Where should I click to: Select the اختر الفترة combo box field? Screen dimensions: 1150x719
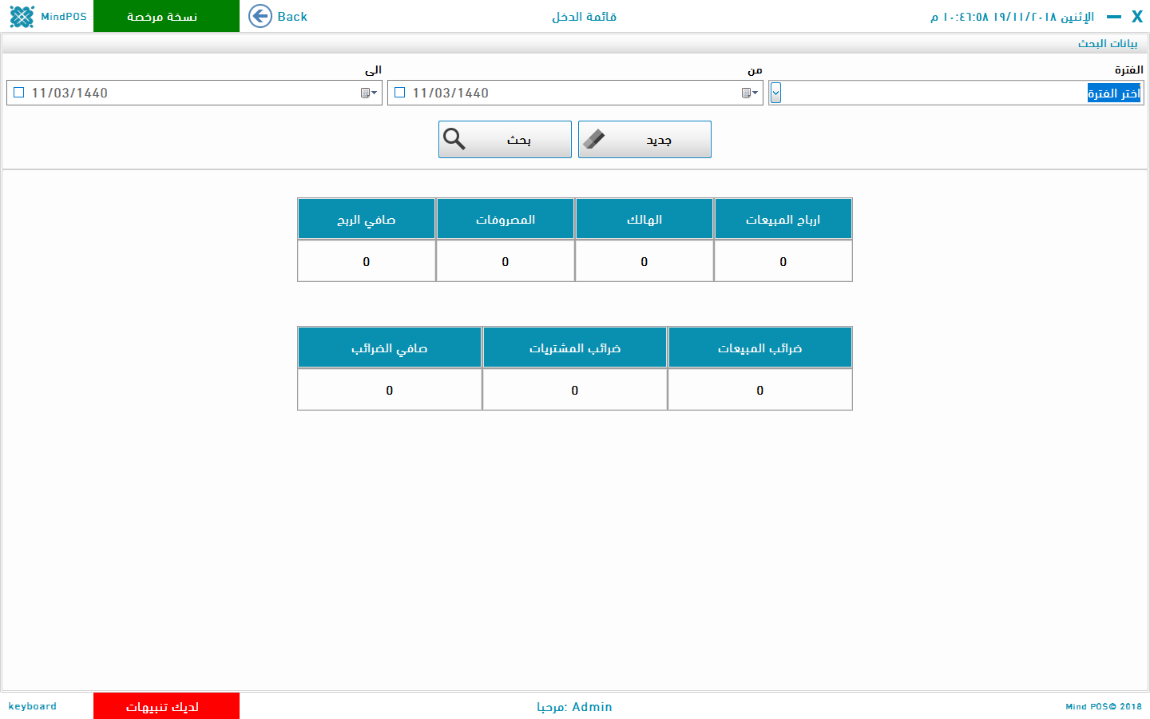[x=958, y=93]
